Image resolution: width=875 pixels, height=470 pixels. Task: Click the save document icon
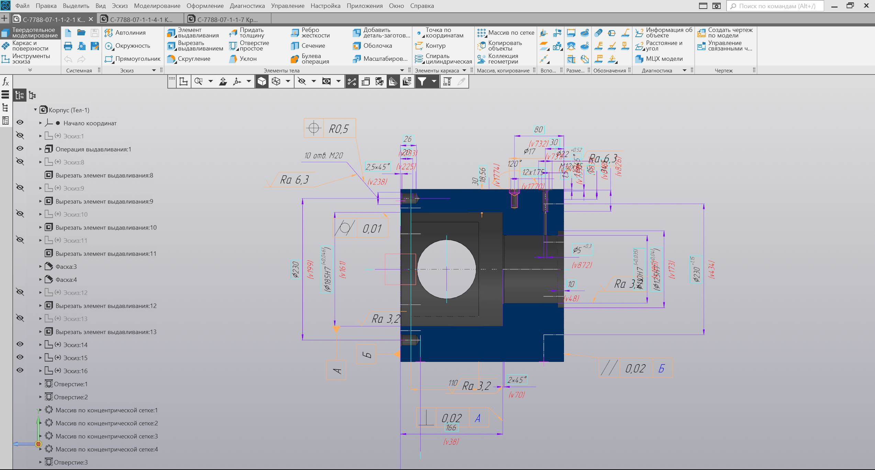(95, 33)
